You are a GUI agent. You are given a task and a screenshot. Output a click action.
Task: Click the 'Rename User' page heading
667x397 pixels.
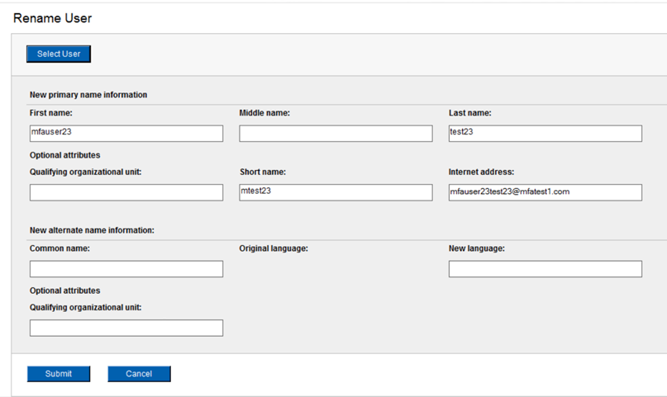(52, 18)
